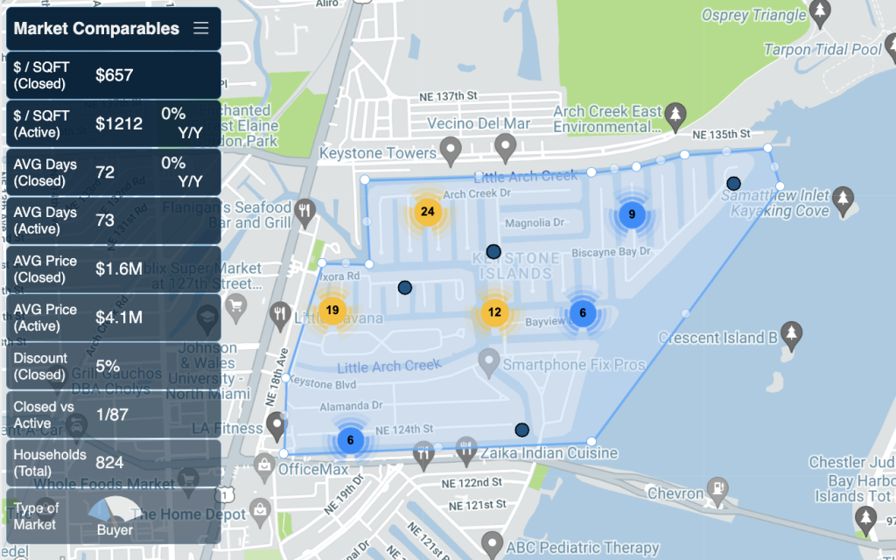Image resolution: width=896 pixels, height=560 pixels.
Task: Click the 824 households value
Action: click(x=109, y=463)
